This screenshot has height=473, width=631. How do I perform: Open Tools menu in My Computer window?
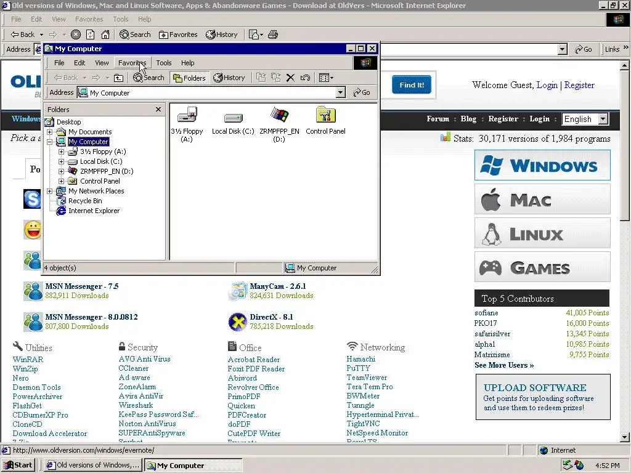[164, 63]
